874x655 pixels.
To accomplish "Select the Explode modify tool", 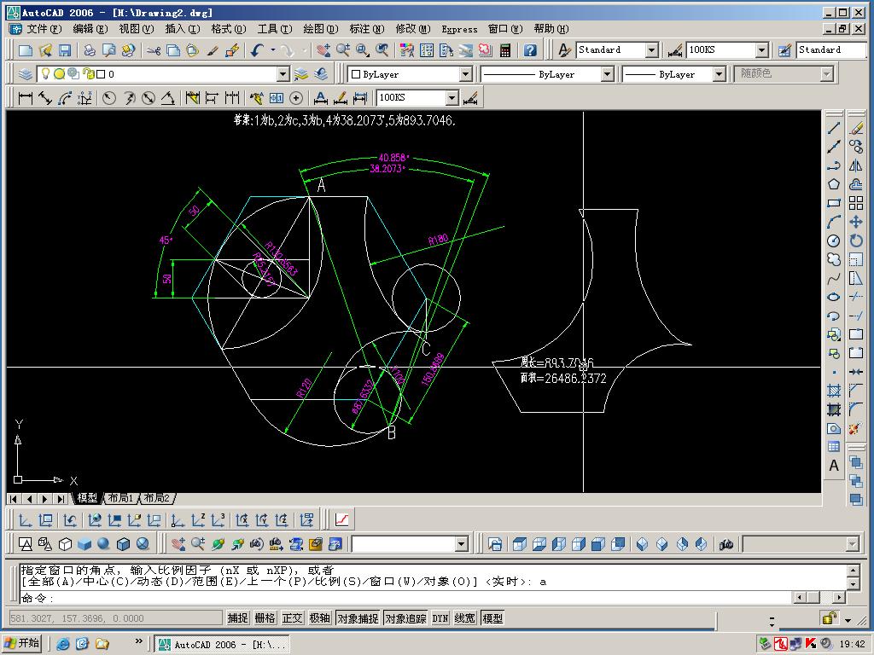I will pyautogui.click(x=856, y=428).
